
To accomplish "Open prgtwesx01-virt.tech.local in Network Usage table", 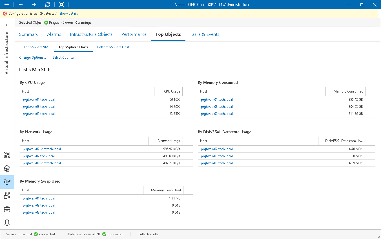I will 42,163.
